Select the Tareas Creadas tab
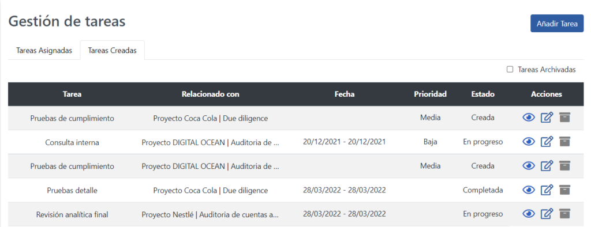Viewport: 591px width, 227px height. coord(113,51)
